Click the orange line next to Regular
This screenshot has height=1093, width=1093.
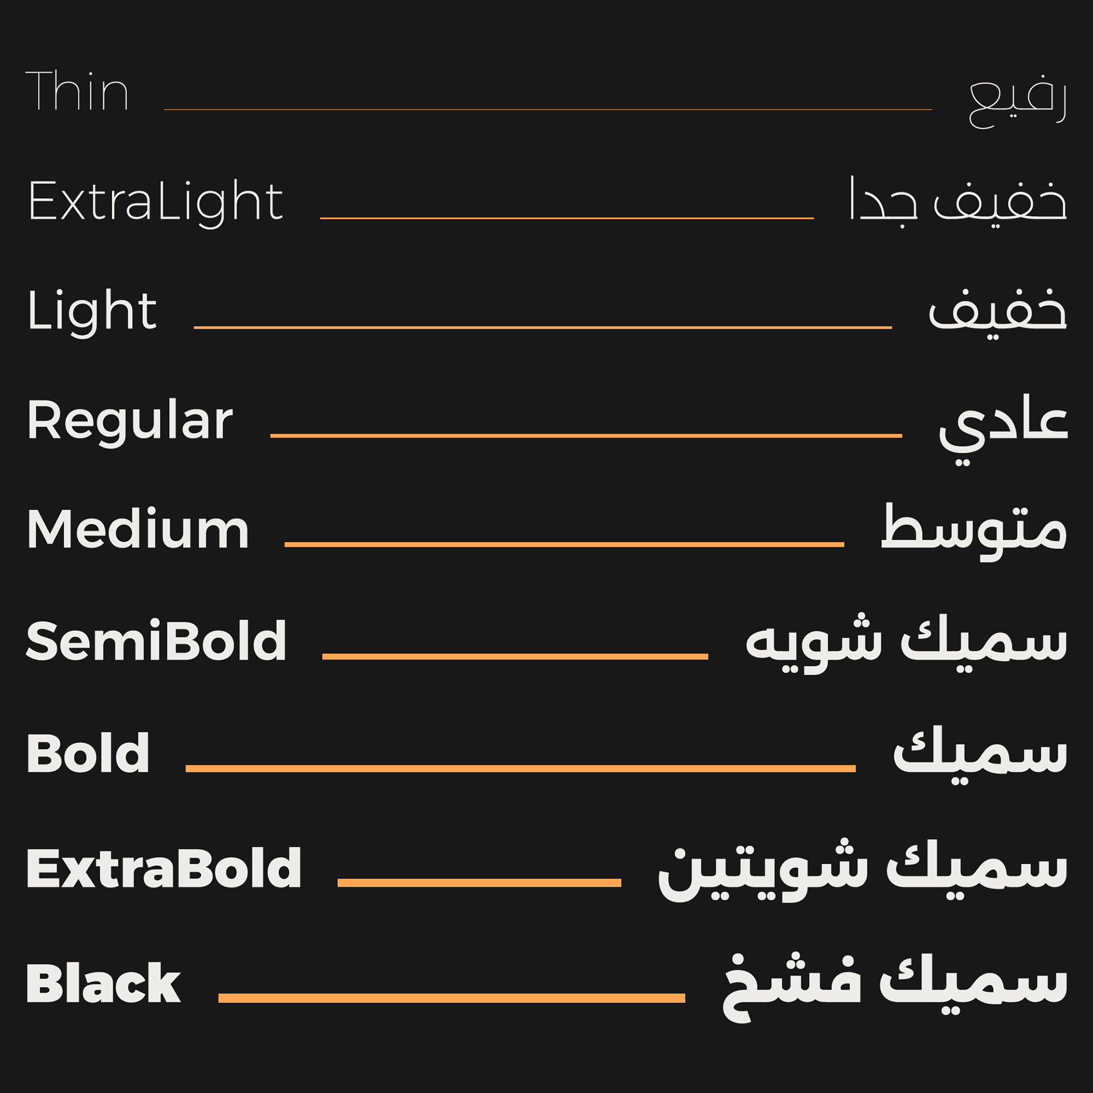click(x=586, y=435)
